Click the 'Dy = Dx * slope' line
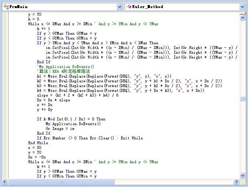This screenshot has width=248, height=187. (53, 100)
